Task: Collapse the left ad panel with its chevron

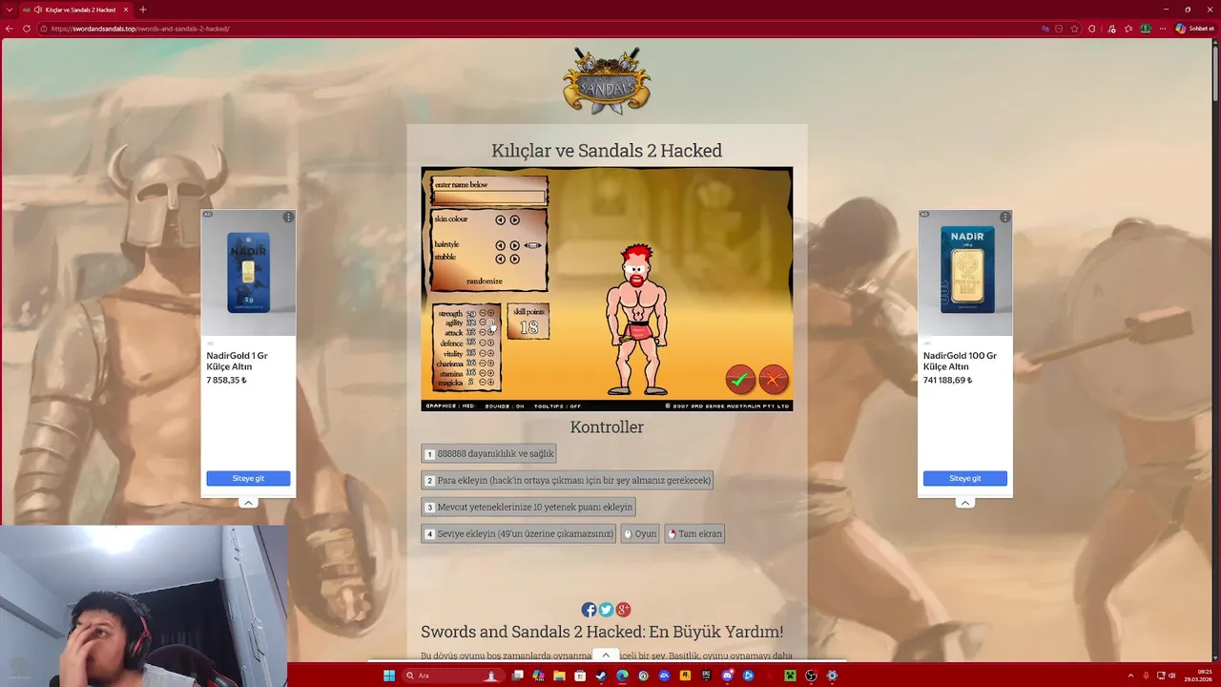Action: 248,503
